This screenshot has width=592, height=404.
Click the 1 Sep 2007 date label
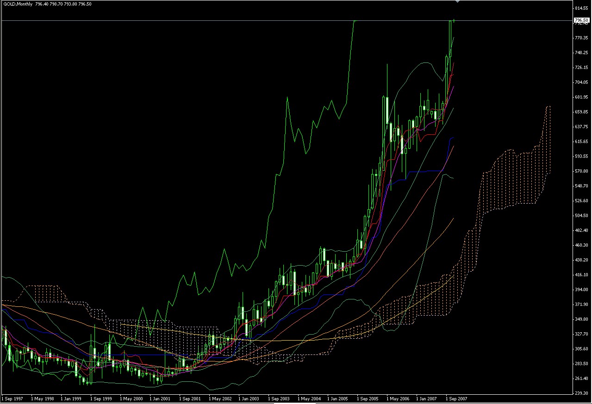pyautogui.click(x=457, y=398)
